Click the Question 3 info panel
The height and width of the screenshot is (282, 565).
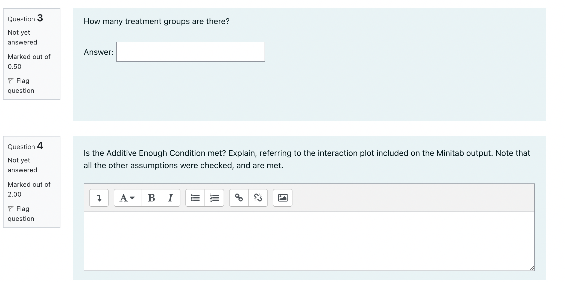[31, 54]
